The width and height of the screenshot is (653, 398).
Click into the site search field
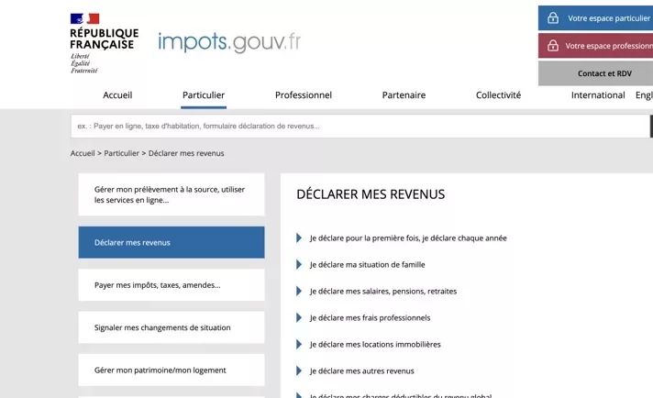pyautogui.click(x=358, y=126)
